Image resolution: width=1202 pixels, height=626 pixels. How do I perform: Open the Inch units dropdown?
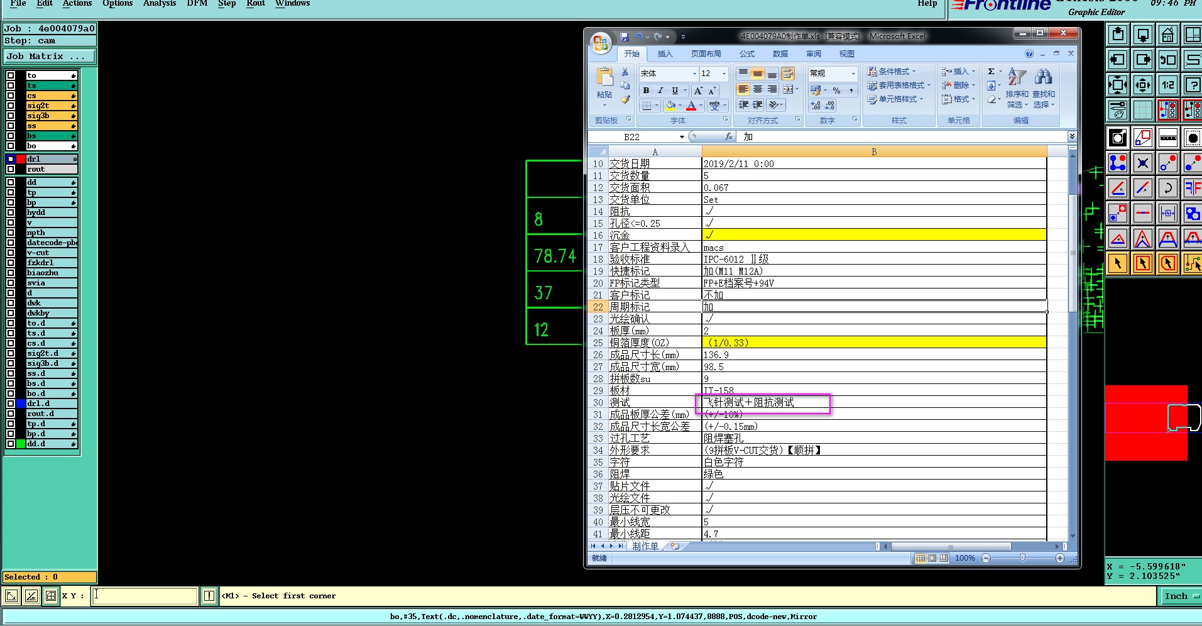tap(1181, 596)
